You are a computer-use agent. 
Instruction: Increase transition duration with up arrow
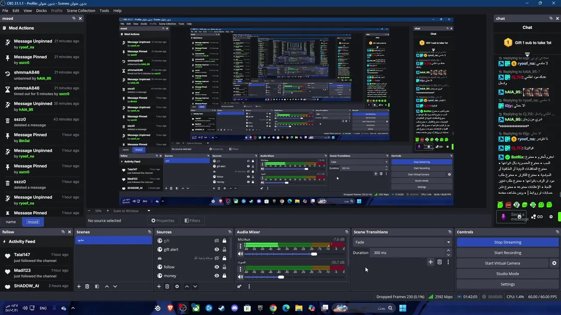point(448,251)
